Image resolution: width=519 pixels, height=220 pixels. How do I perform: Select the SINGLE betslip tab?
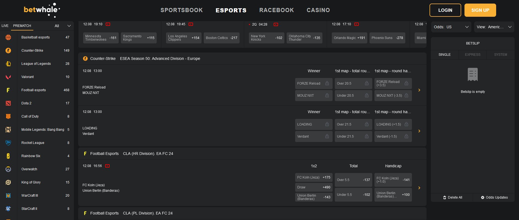coord(445,55)
